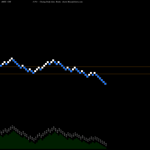Select the highest white Renko brick
Viewport: 150px width, 150px height.
pos(12,58)
